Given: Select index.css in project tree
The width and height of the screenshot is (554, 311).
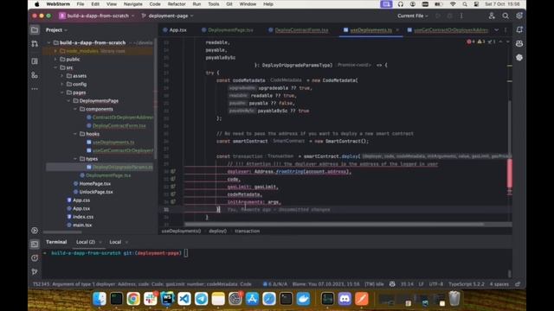Looking at the screenshot, I should coord(83,217).
